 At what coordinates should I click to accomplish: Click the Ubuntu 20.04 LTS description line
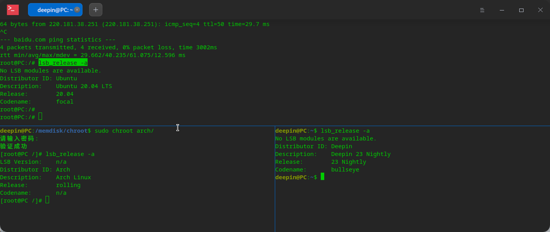pyautogui.click(x=56, y=86)
